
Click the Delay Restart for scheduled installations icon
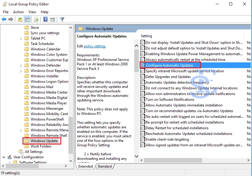pyautogui.click(x=142, y=128)
